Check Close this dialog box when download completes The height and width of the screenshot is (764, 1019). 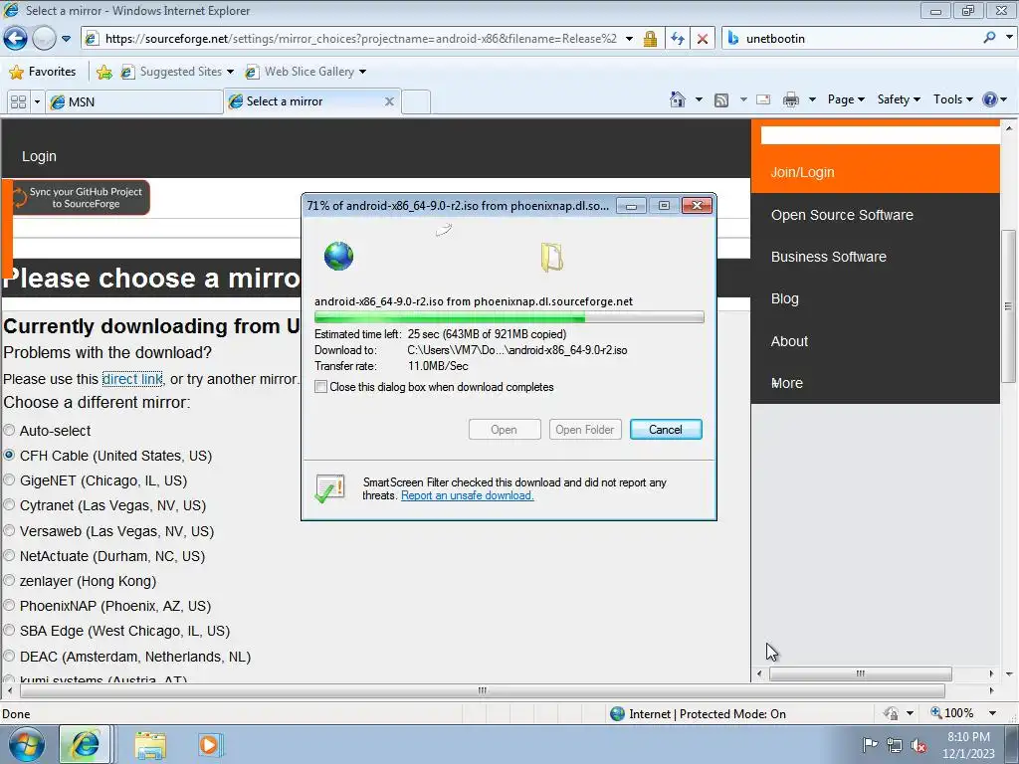320,387
